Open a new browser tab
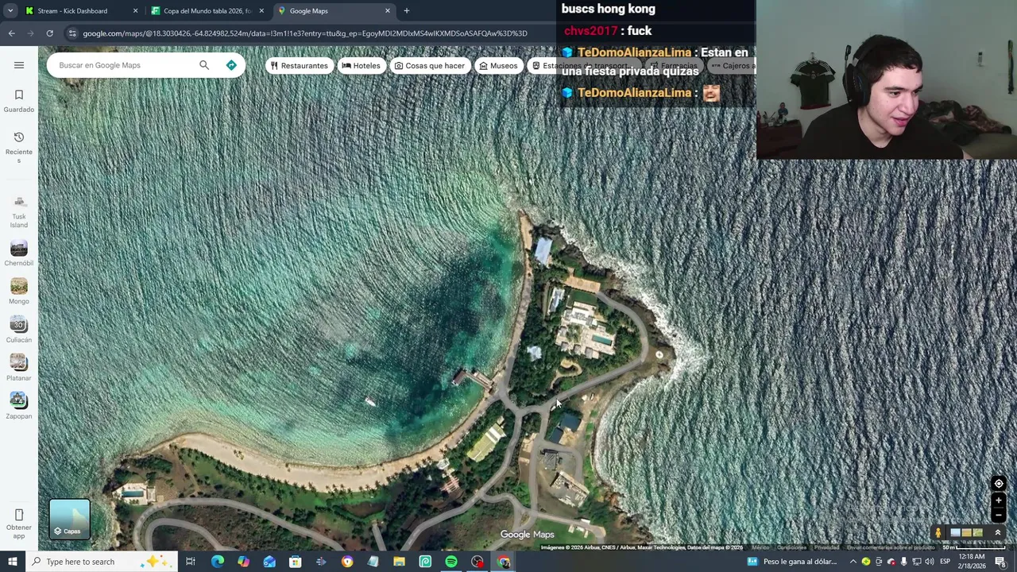Image resolution: width=1017 pixels, height=572 pixels. click(x=407, y=11)
